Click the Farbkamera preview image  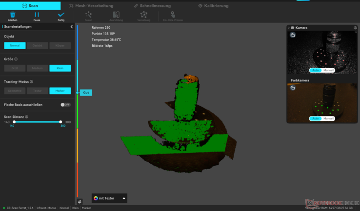point(322,103)
